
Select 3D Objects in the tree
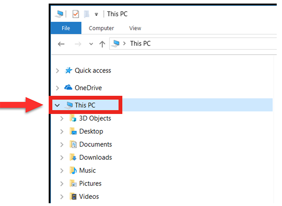coord(95,118)
